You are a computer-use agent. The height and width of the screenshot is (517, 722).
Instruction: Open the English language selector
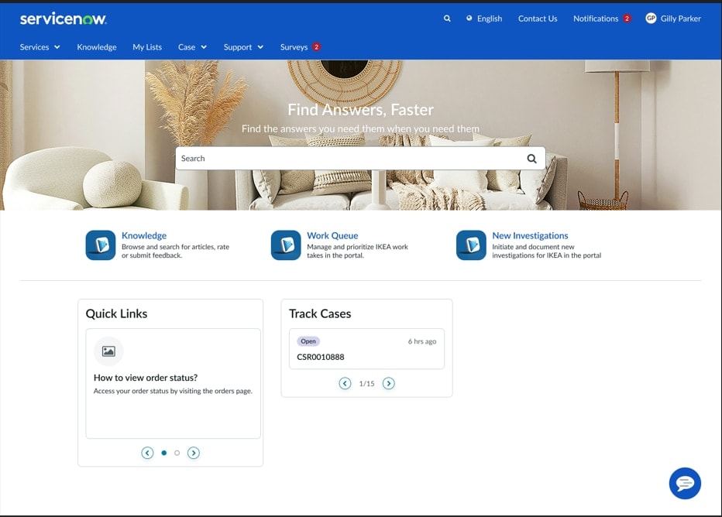(484, 19)
